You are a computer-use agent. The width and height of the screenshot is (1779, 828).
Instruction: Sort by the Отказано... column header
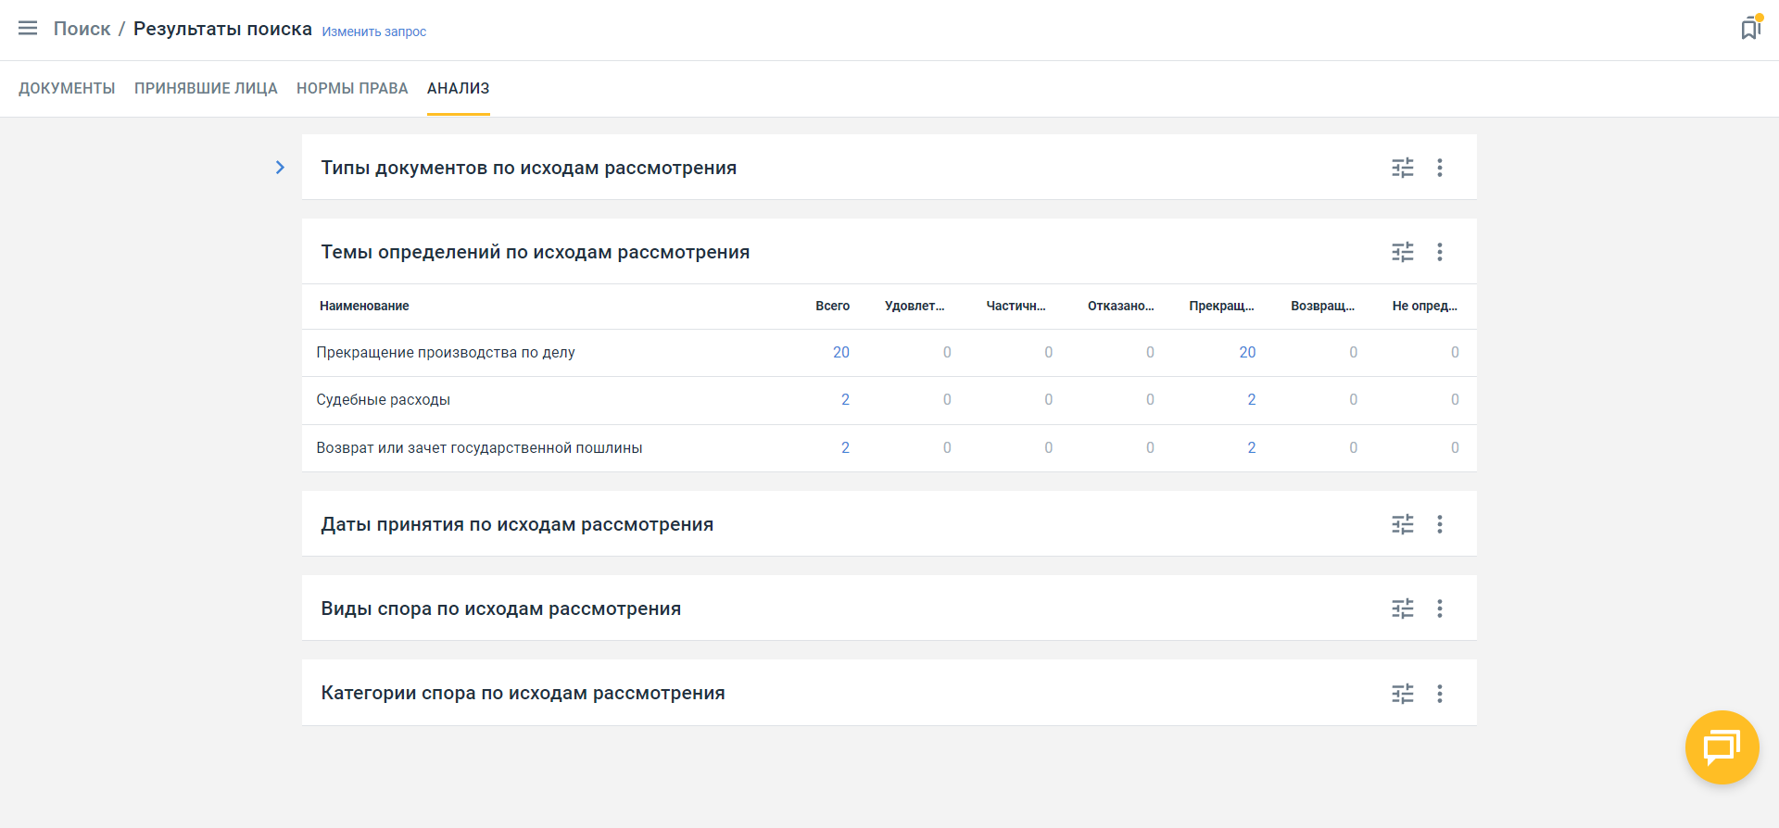pos(1121,306)
